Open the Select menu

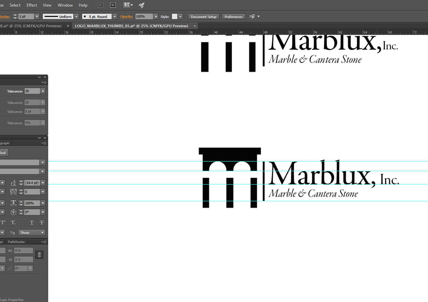click(15, 5)
